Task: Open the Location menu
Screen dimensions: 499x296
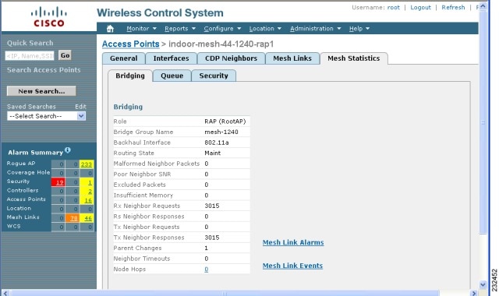Action: click(265, 29)
